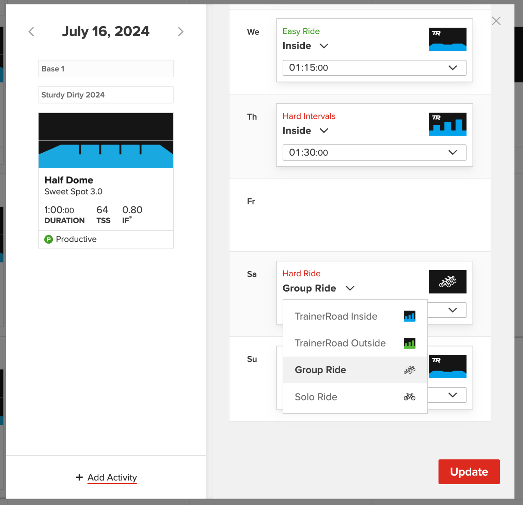Screen dimensions: 523x505
Task: Click the Productive status text
Action: tap(76, 239)
